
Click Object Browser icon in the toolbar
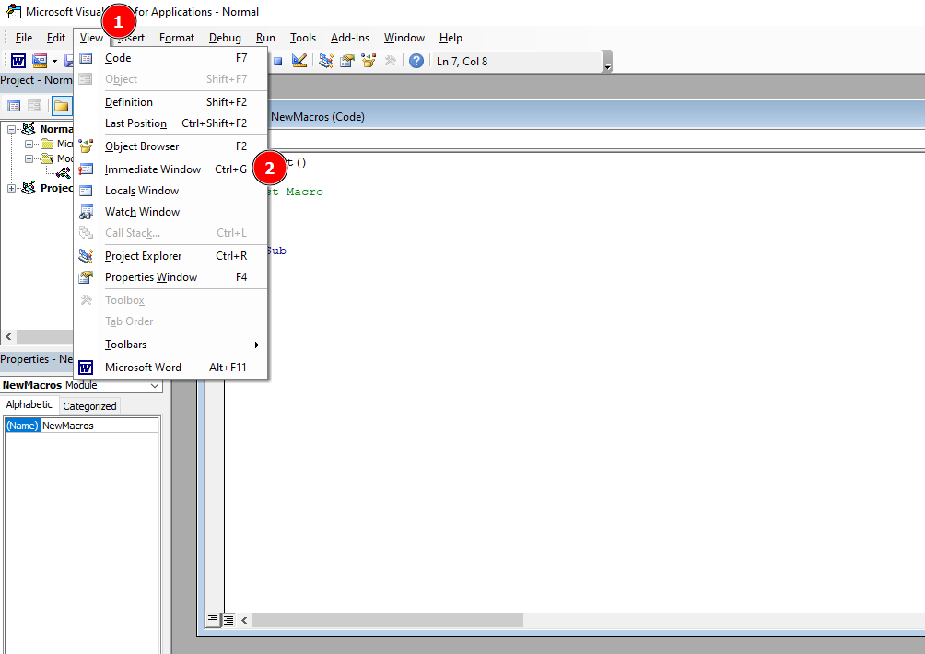369,61
